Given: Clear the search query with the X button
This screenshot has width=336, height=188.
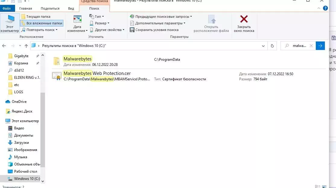Looking at the screenshot, I should [311, 45].
